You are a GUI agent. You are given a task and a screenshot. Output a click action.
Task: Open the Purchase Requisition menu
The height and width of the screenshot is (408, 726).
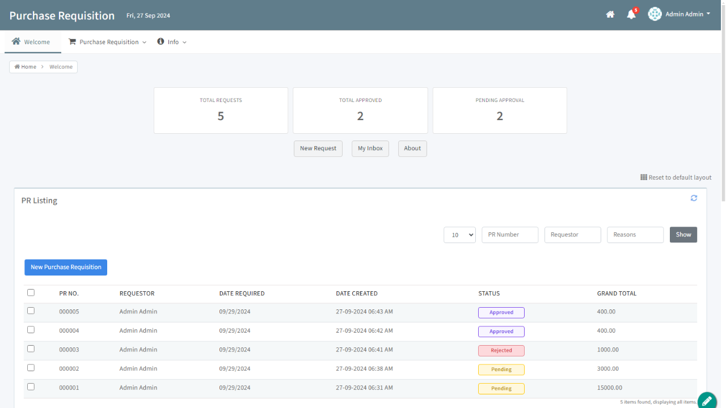[x=109, y=42]
